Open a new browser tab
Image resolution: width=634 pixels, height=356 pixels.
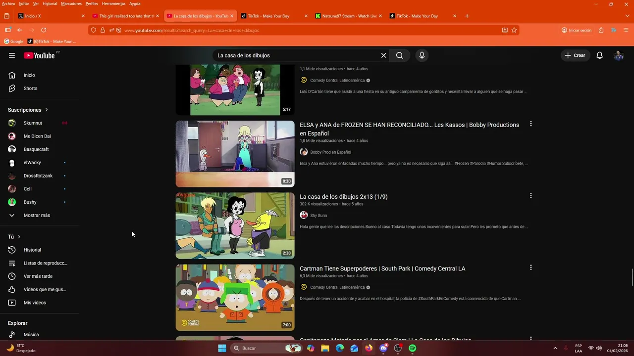(467, 16)
